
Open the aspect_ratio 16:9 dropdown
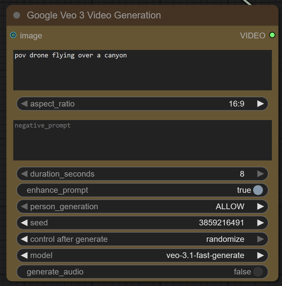coord(142,104)
